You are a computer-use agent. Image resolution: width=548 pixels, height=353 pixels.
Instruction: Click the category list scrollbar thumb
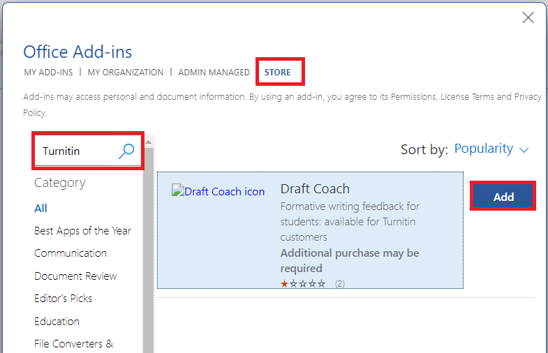[149, 250]
